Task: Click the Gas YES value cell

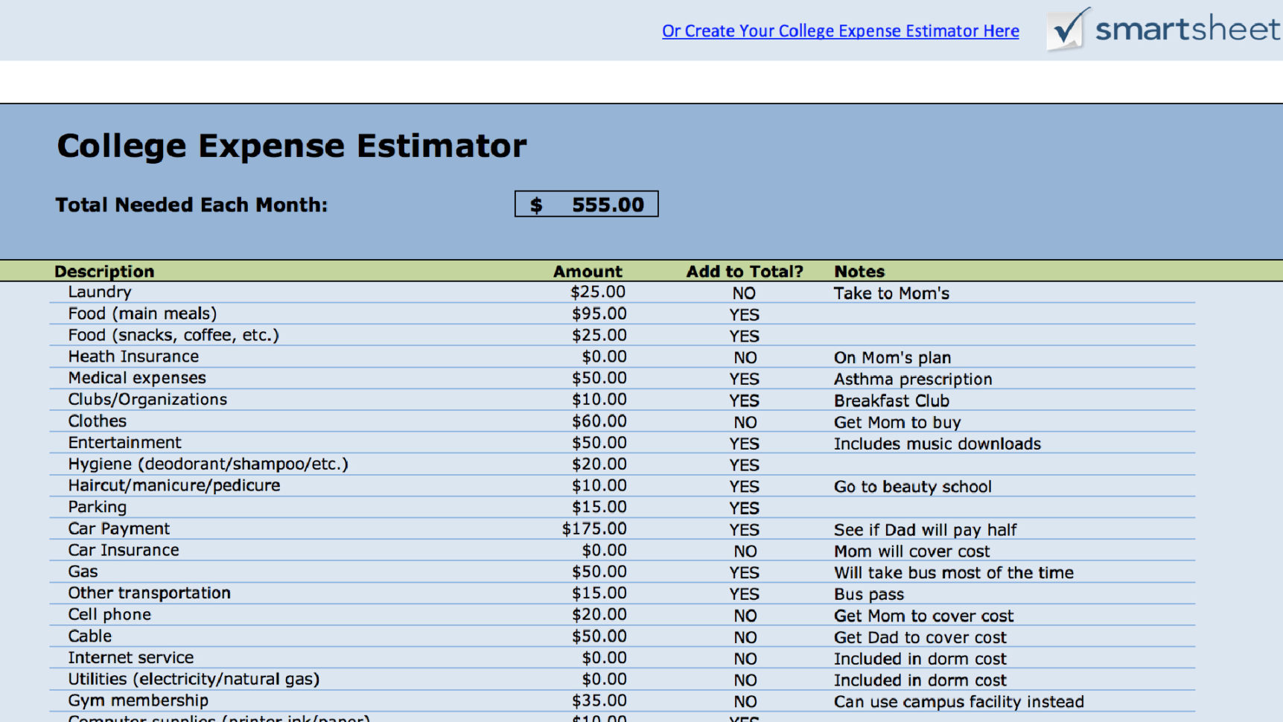Action: (x=743, y=572)
